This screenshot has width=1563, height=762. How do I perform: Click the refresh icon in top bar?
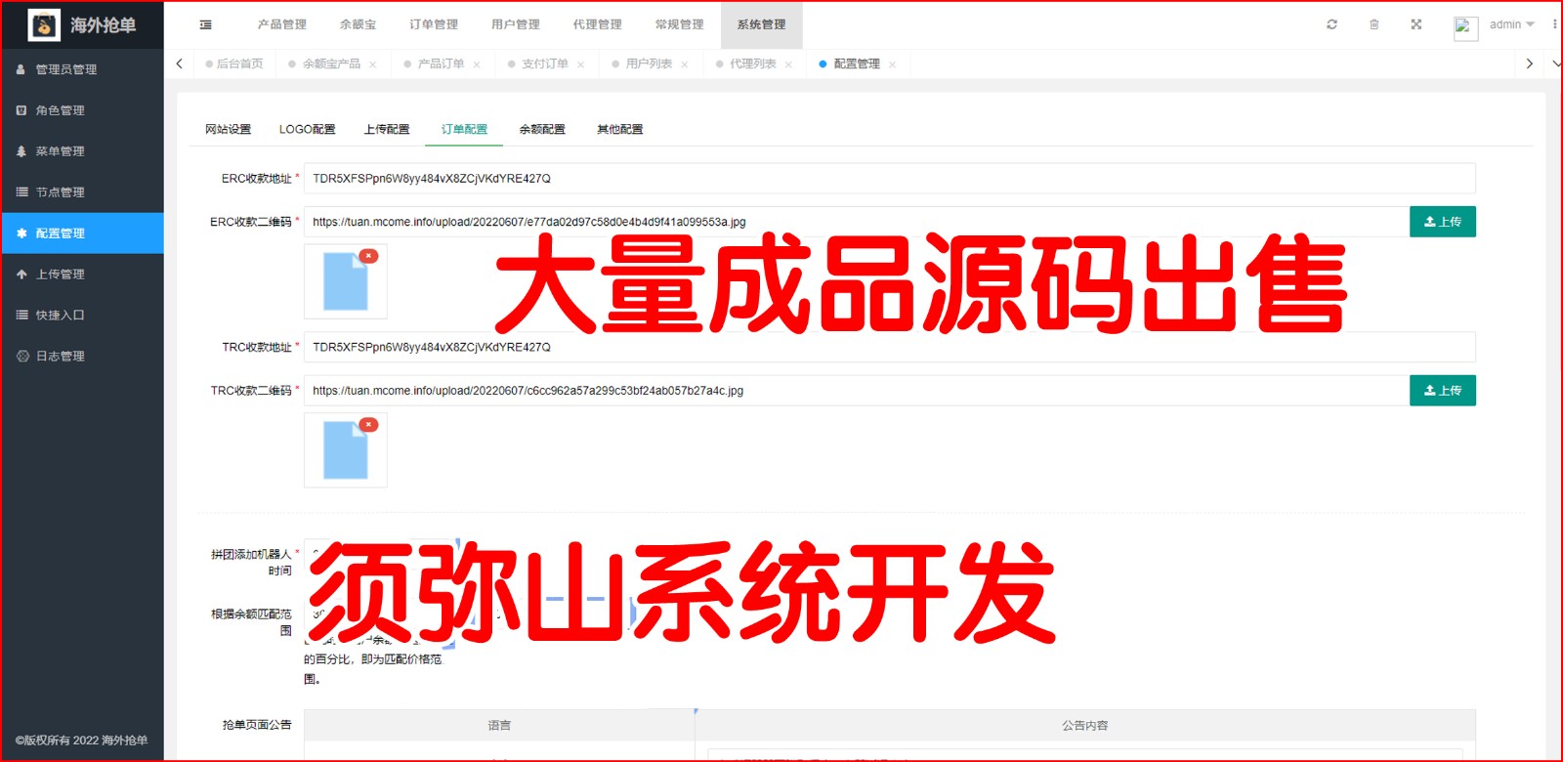point(1331,24)
